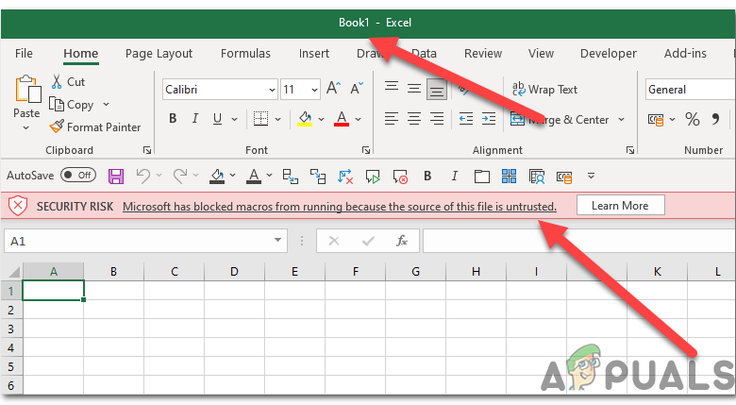Viewport: 736px width, 405px height.
Task: Apply Accounting number format icon
Action: [x=656, y=120]
